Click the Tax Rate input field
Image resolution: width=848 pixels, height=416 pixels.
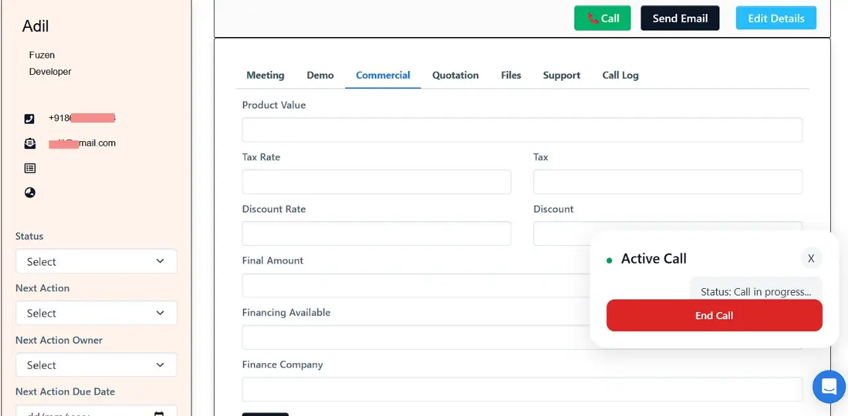click(376, 182)
